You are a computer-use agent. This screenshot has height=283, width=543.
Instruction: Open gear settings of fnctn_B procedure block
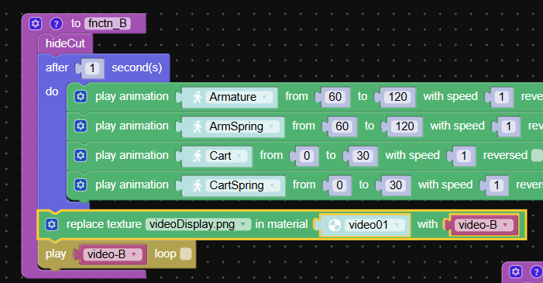(35, 23)
